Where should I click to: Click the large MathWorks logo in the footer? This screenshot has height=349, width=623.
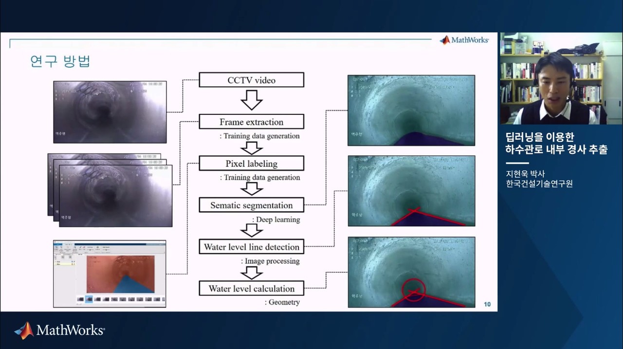click(x=59, y=331)
